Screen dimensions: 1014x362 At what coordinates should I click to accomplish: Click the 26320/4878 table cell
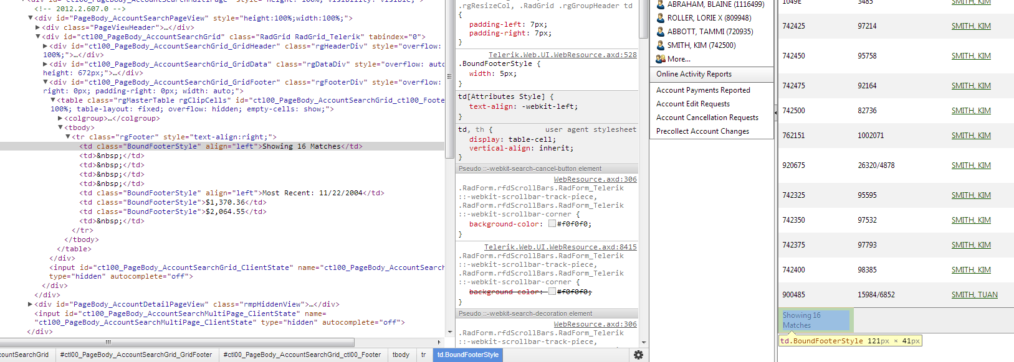click(x=876, y=165)
